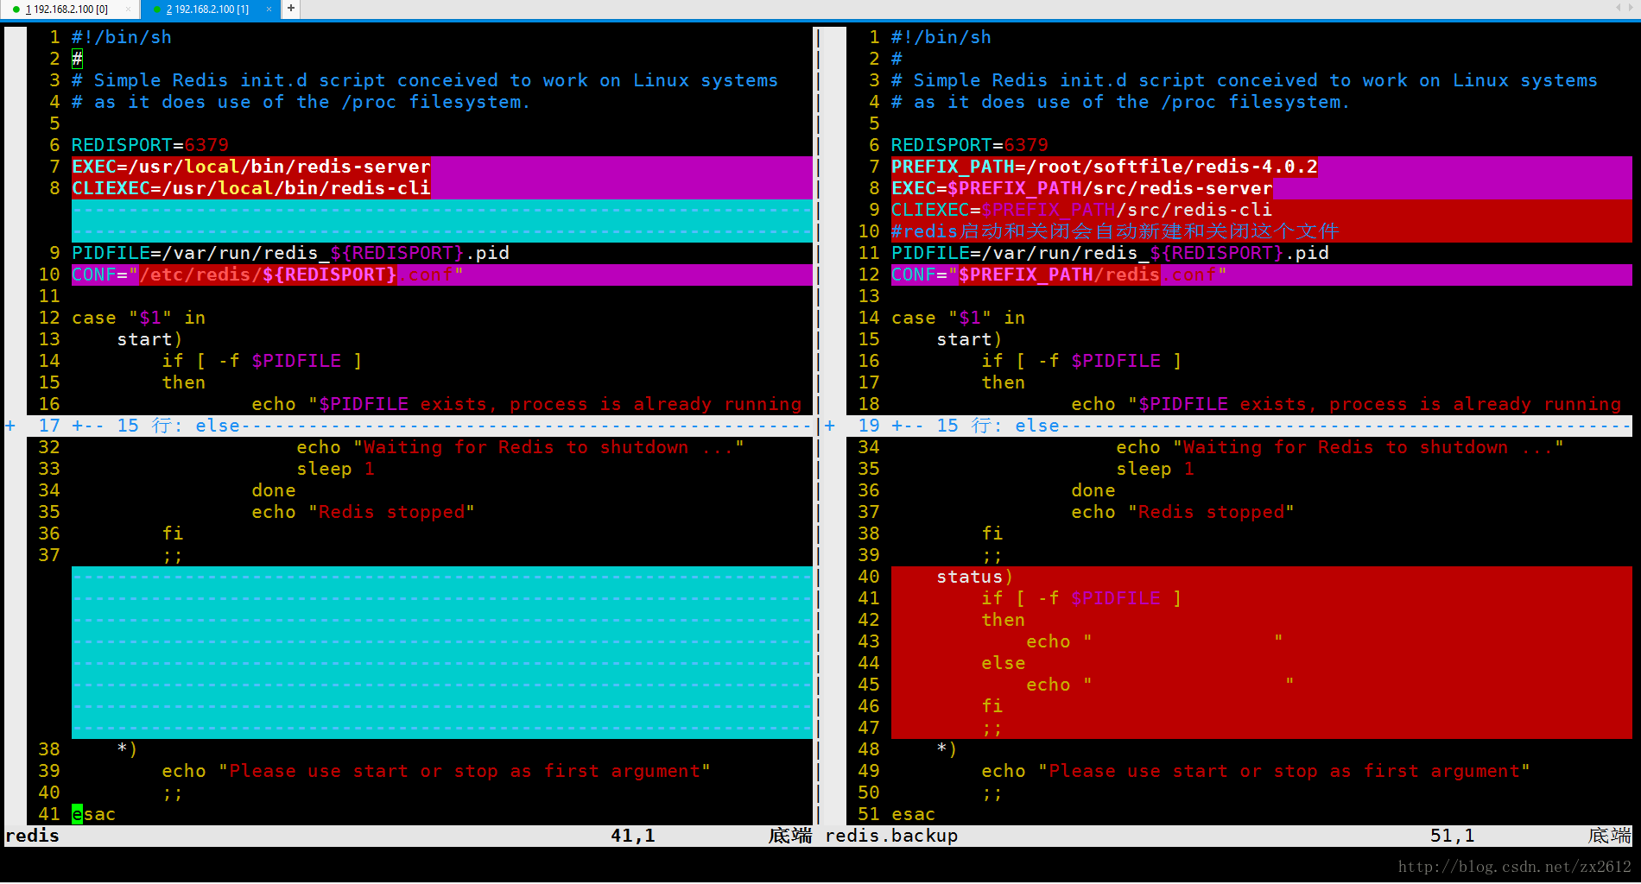The height and width of the screenshot is (884, 1641).
Task: Place cursor on 'CLIEXEC=/usr/local/bin/redis-cli' line
Action: pos(251,188)
